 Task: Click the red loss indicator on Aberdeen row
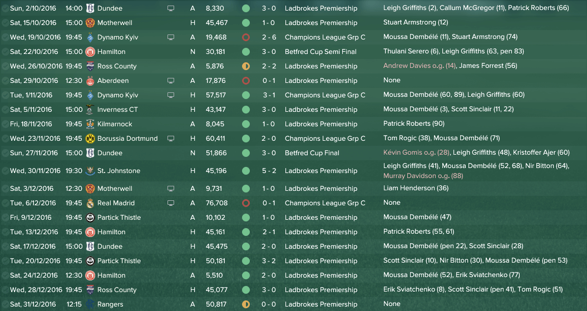click(246, 81)
